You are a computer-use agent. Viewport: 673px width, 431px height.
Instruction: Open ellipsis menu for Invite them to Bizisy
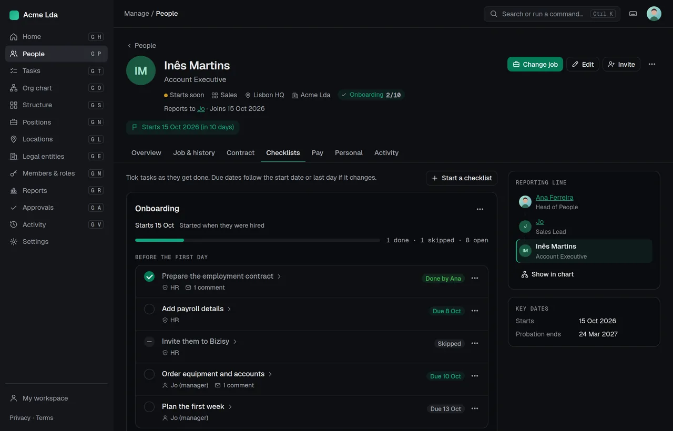coord(475,343)
